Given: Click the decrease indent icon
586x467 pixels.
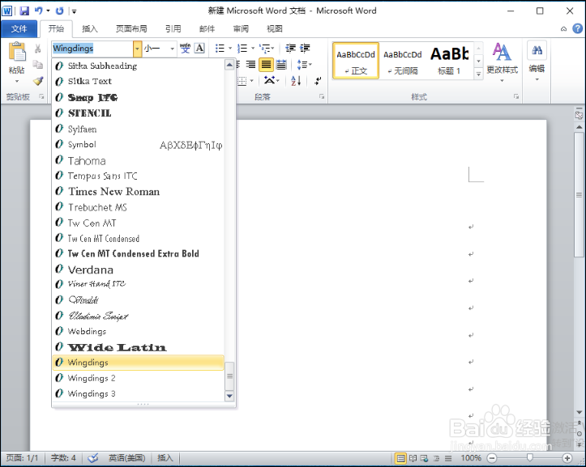Looking at the screenshot, I should (x=290, y=48).
